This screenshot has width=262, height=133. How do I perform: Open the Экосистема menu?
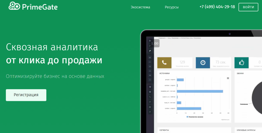pyautogui.click(x=140, y=7)
